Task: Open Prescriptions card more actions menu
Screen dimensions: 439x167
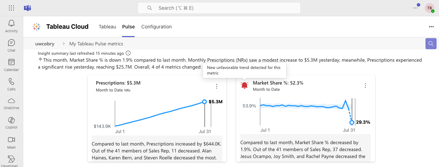Action: tap(217, 86)
